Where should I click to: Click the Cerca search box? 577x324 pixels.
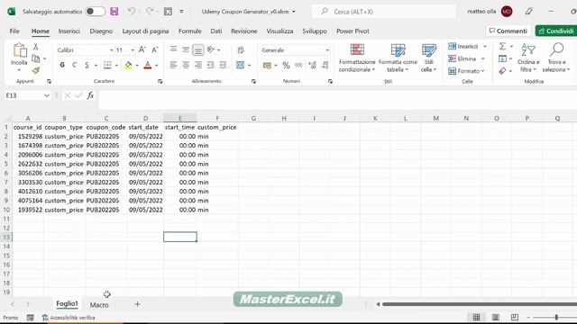tap(384, 12)
